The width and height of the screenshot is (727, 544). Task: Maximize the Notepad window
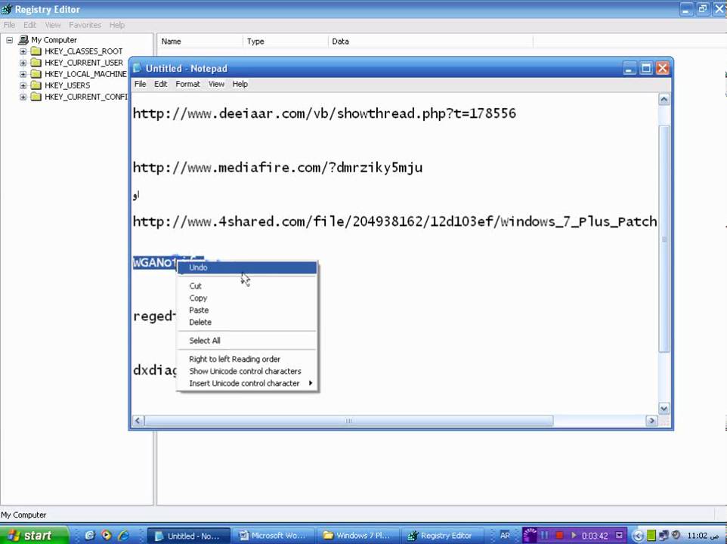[646, 69]
